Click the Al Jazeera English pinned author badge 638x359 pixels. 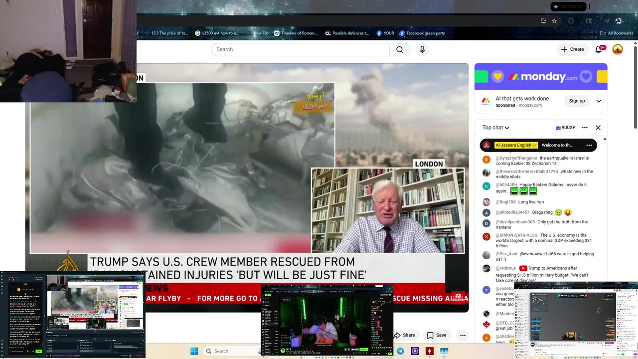click(516, 145)
